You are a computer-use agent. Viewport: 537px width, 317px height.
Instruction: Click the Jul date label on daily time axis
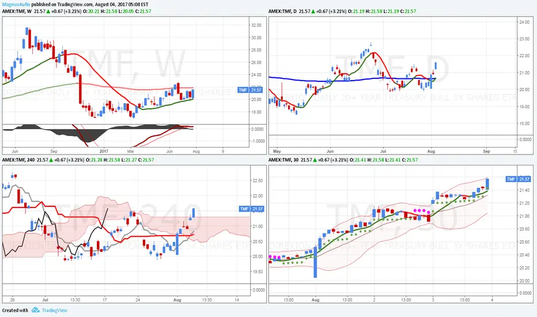click(383, 151)
